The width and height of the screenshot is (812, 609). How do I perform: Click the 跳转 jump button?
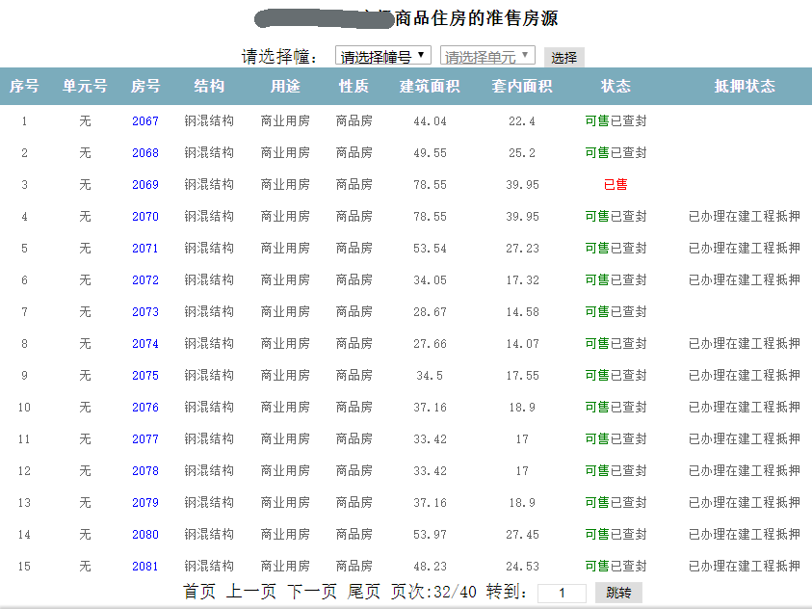[618, 593]
